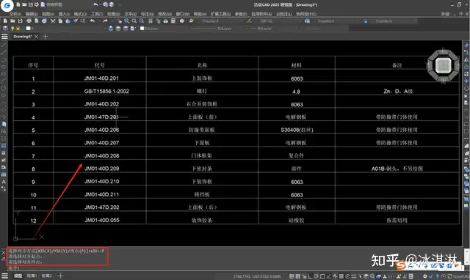
Task: Click the quick access Undo arrow in title bar
Action: point(95,4)
